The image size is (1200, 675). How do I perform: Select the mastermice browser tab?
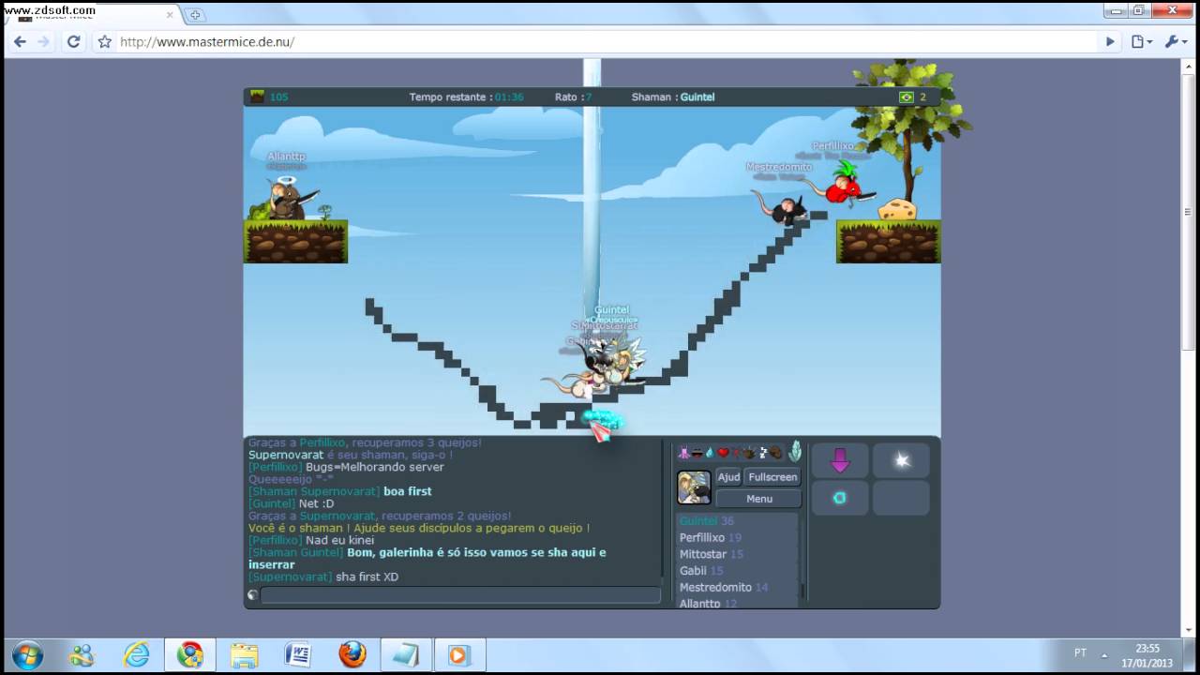point(94,17)
